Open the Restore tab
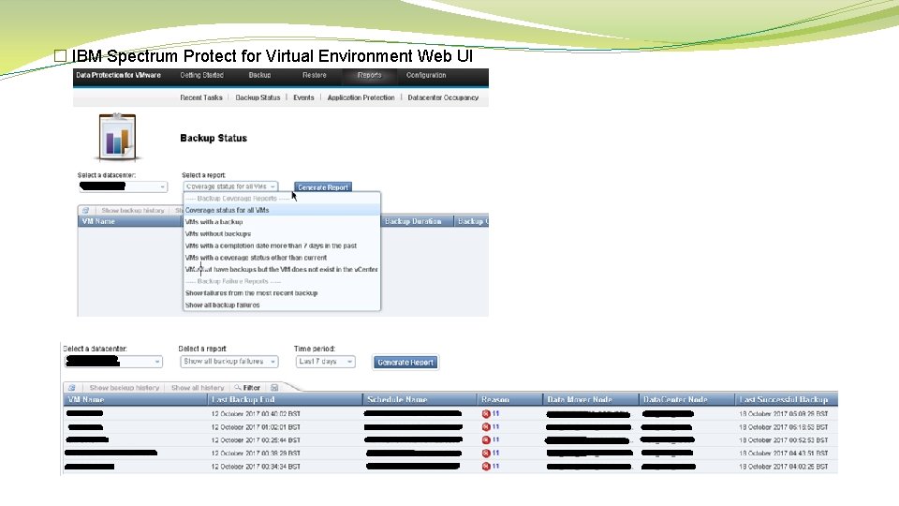The width and height of the screenshot is (899, 506). [x=315, y=75]
